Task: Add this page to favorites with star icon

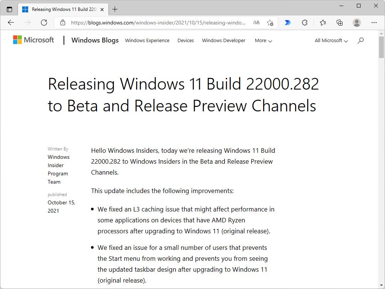Action: 270,23
